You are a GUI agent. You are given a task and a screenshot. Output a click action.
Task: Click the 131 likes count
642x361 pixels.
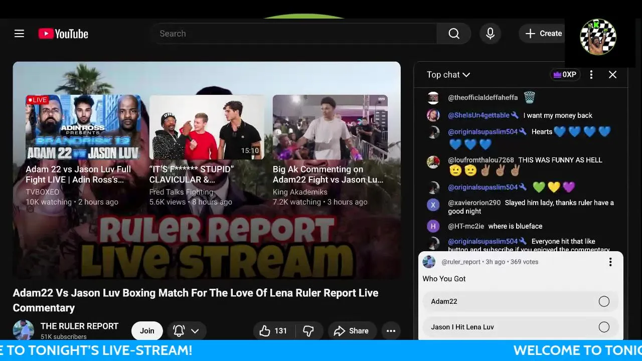tap(281, 331)
